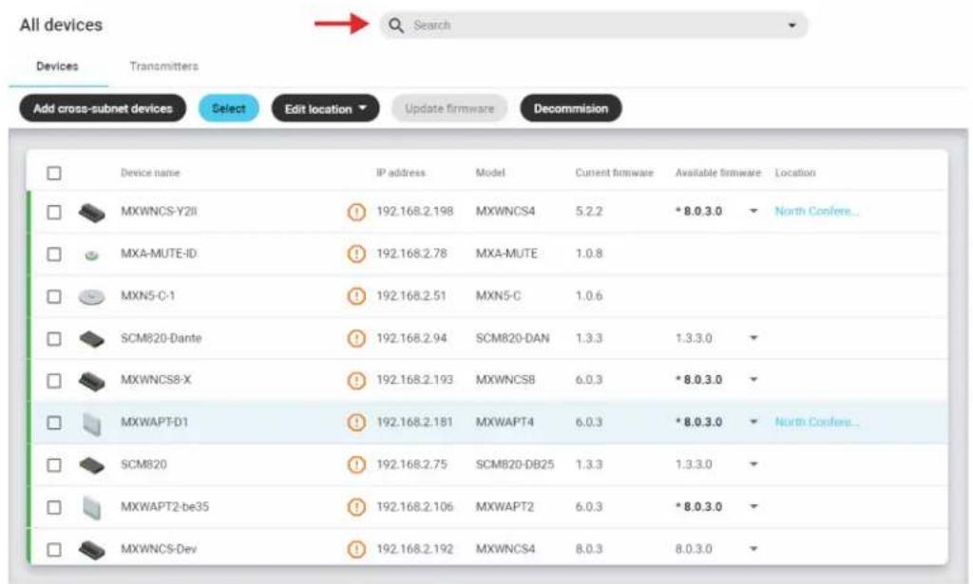The width and height of the screenshot is (973, 584).
Task: Click the MXWAPT2-be35 device icon
Action: tap(91, 508)
